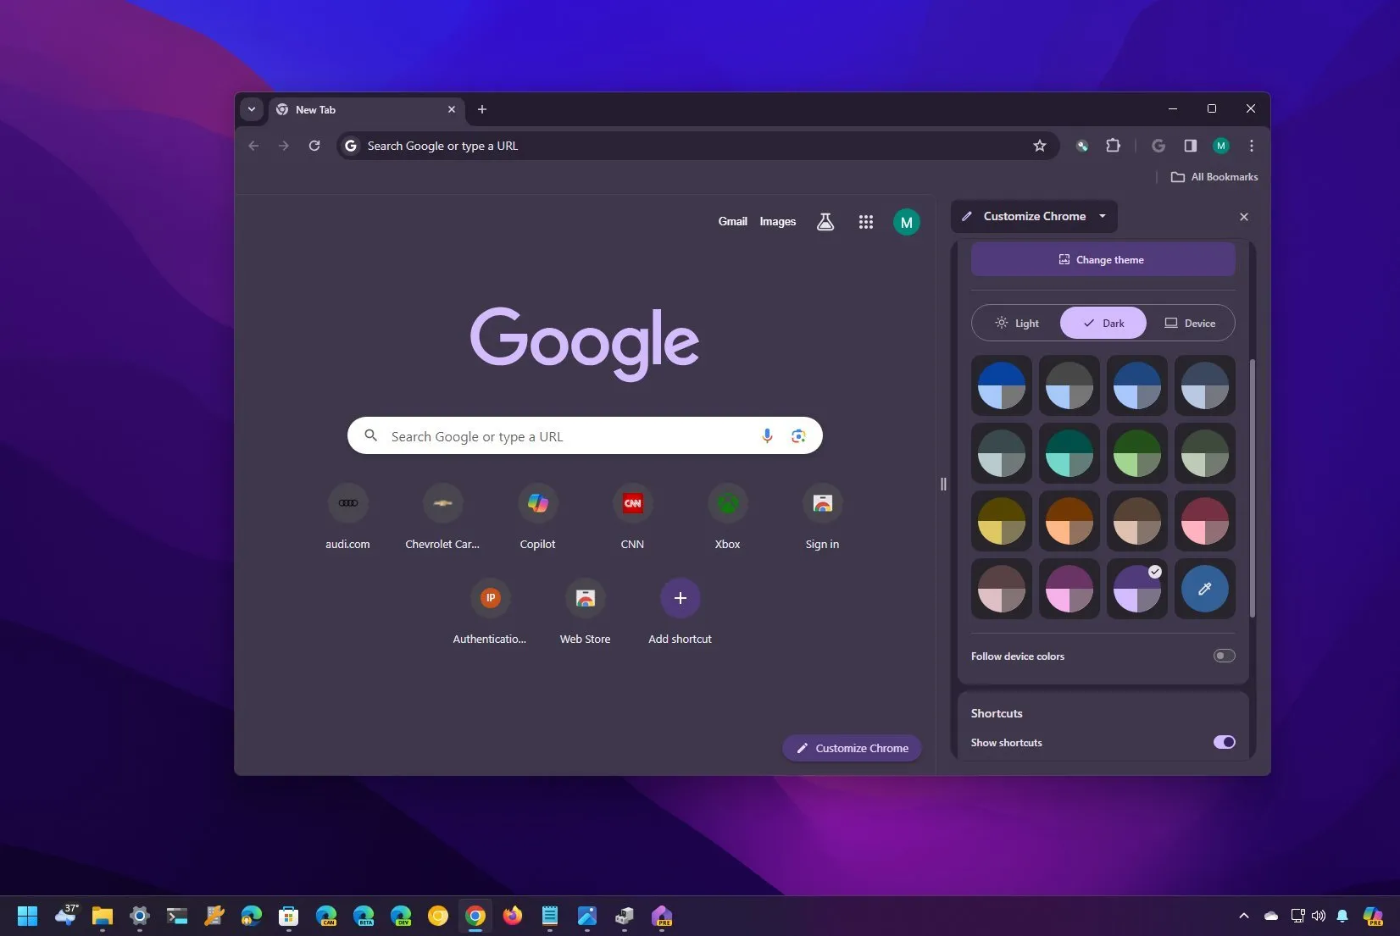Open Chrome three-dot menu
Viewport: 1400px width, 936px height.
[1252, 146]
